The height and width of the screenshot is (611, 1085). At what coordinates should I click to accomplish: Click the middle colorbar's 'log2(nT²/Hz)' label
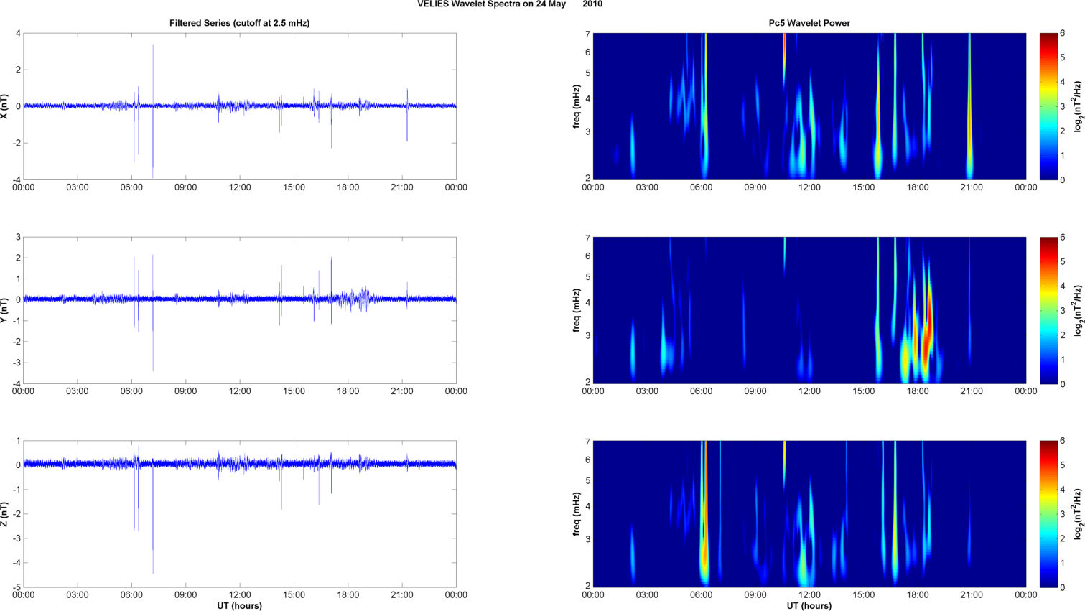click(1078, 310)
